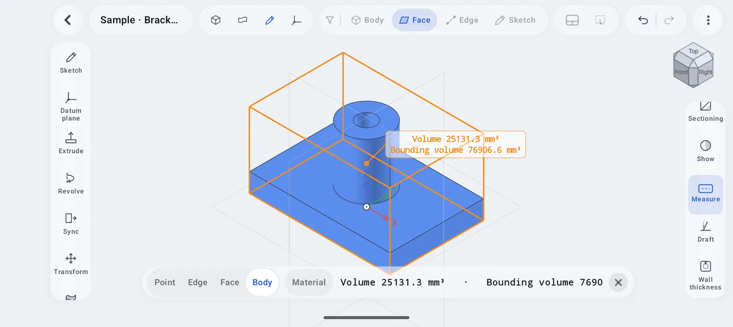Switch to Point measure tab
The image size is (733, 327).
pyautogui.click(x=165, y=283)
